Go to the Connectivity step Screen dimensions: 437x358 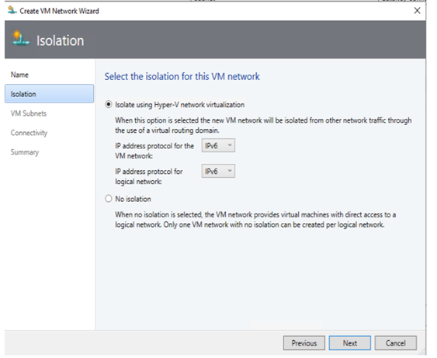point(29,133)
